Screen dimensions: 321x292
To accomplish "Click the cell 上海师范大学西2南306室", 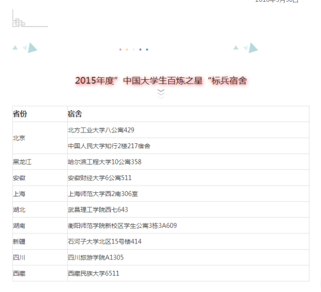I will (x=188, y=193).
